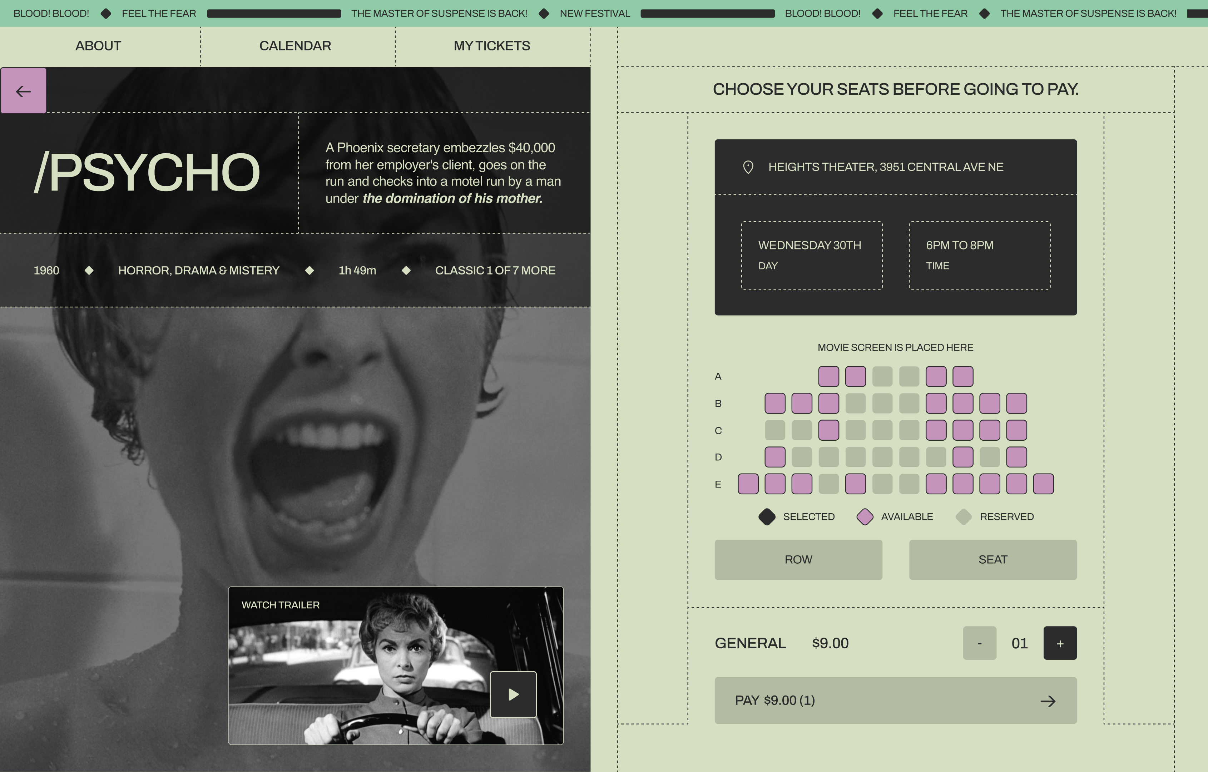Click the diamond icon next to RESERVED
Viewport: 1208px width, 772px height.
pos(964,516)
